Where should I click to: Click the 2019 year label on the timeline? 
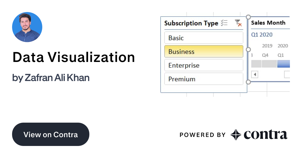[x=267, y=46]
